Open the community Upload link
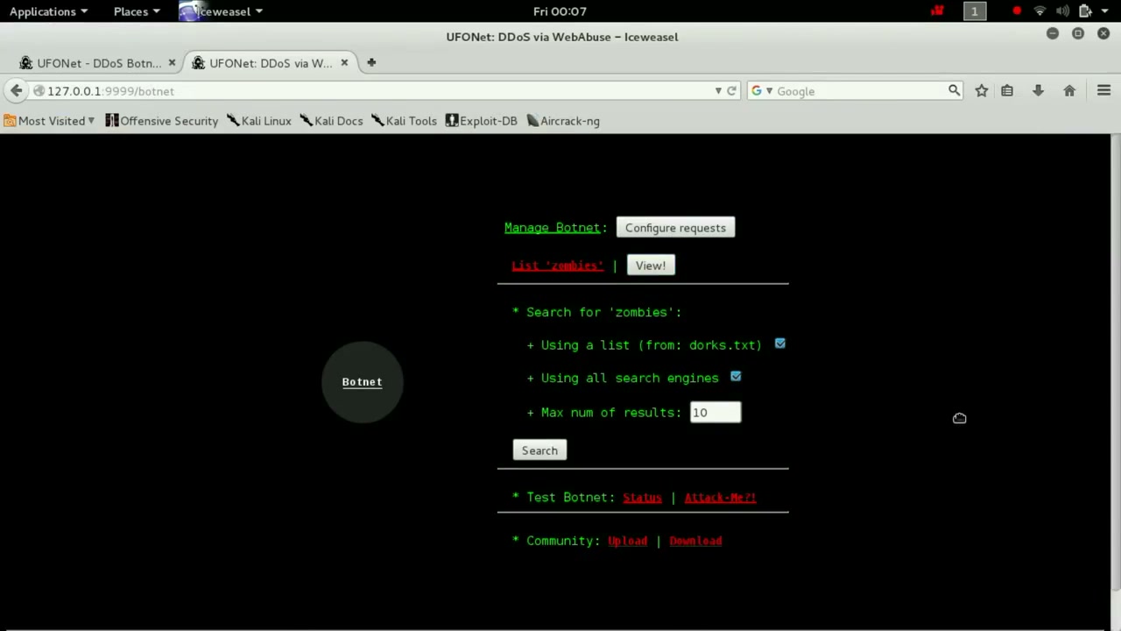Screen dimensions: 1121x631 point(628,541)
